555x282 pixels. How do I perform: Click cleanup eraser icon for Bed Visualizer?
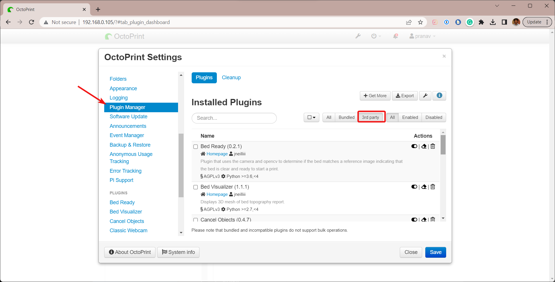click(x=424, y=187)
